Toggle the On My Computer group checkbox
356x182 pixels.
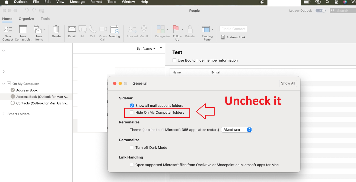[x=9, y=84]
